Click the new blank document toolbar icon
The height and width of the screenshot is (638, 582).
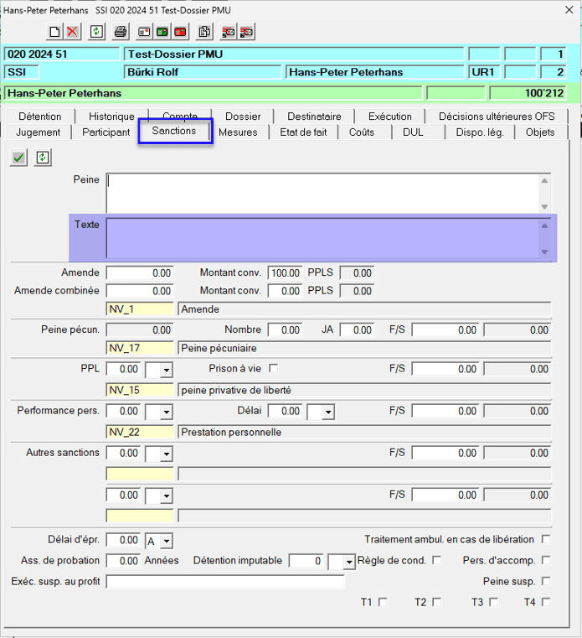pyautogui.click(x=54, y=32)
